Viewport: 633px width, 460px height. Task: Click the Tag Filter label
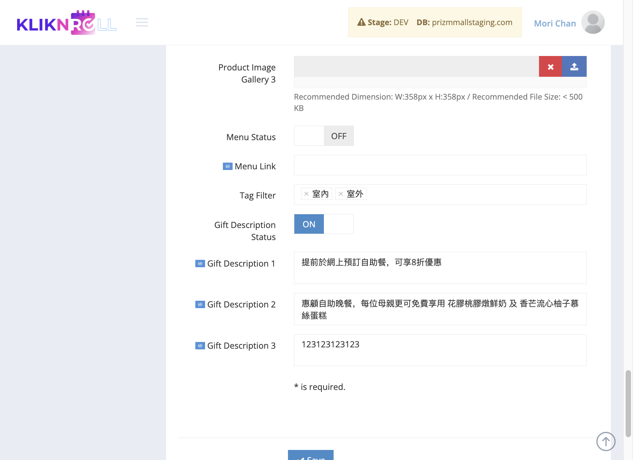[x=257, y=195]
